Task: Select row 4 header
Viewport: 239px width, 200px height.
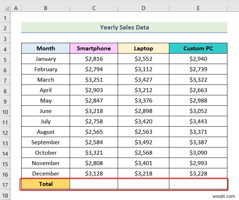Action: [x=5, y=49]
